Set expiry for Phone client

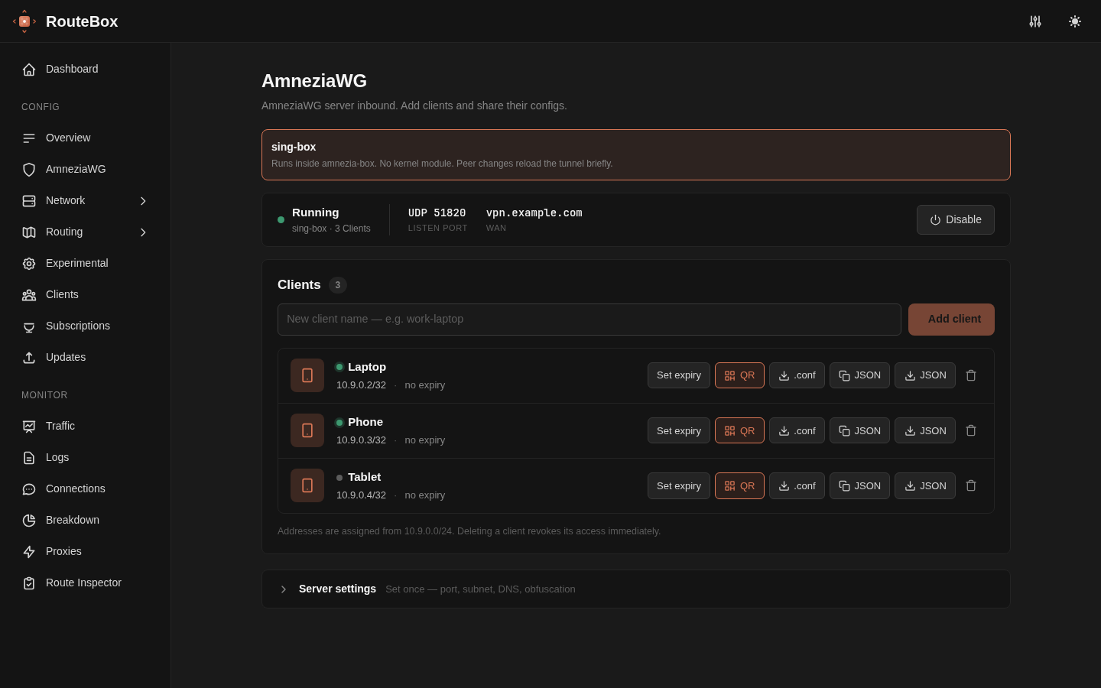click(679, 430)
